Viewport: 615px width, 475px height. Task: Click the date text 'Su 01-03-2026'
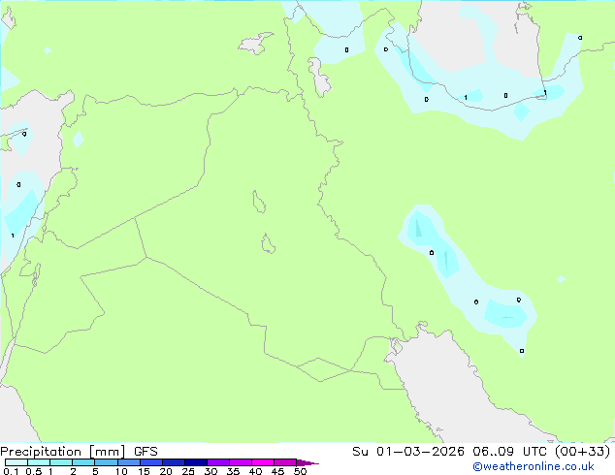(408, 452)
